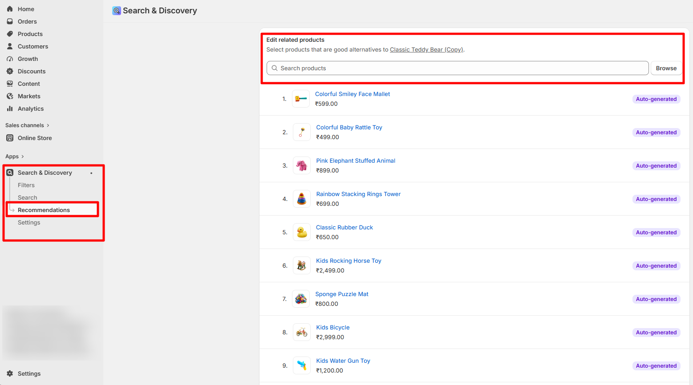Open Pink Elephant Stuffed Animal thumbnail
693x385 pixels.
302,165
